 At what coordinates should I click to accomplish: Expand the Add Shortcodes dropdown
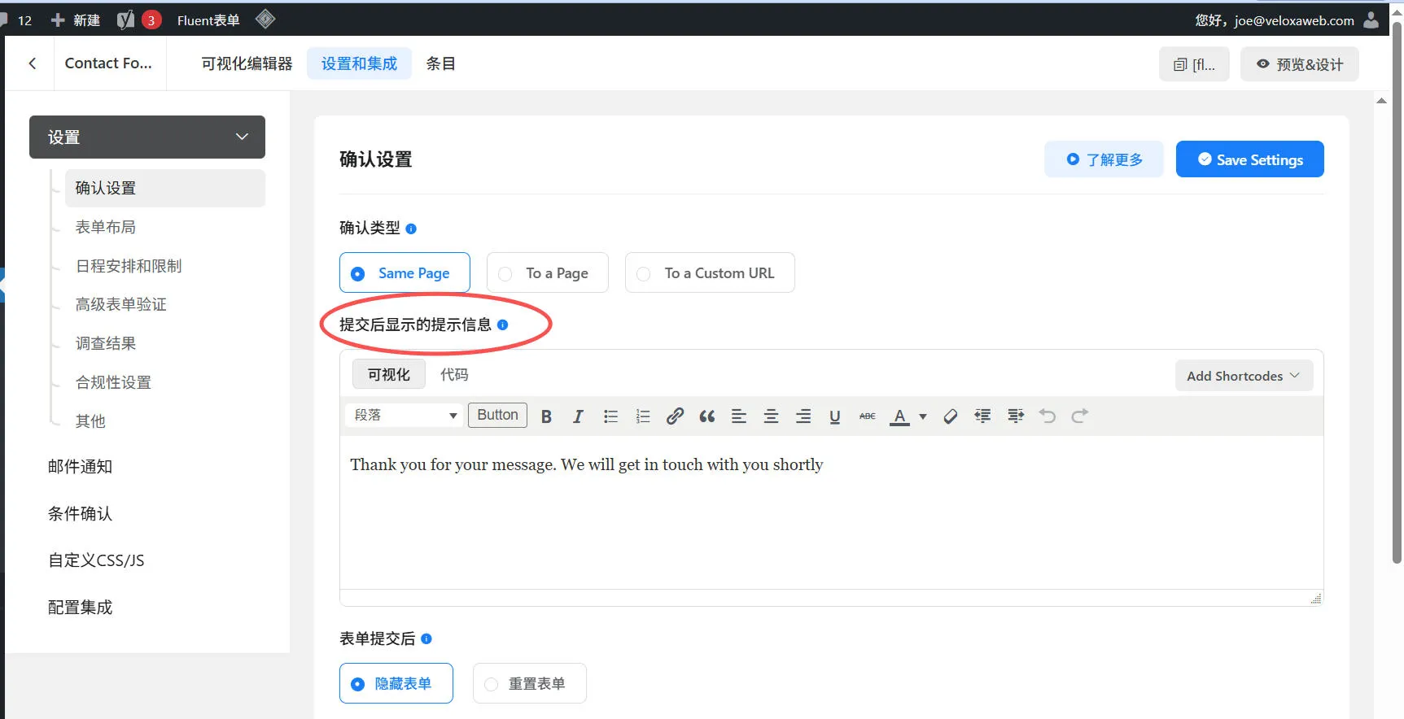(1243, 376)
